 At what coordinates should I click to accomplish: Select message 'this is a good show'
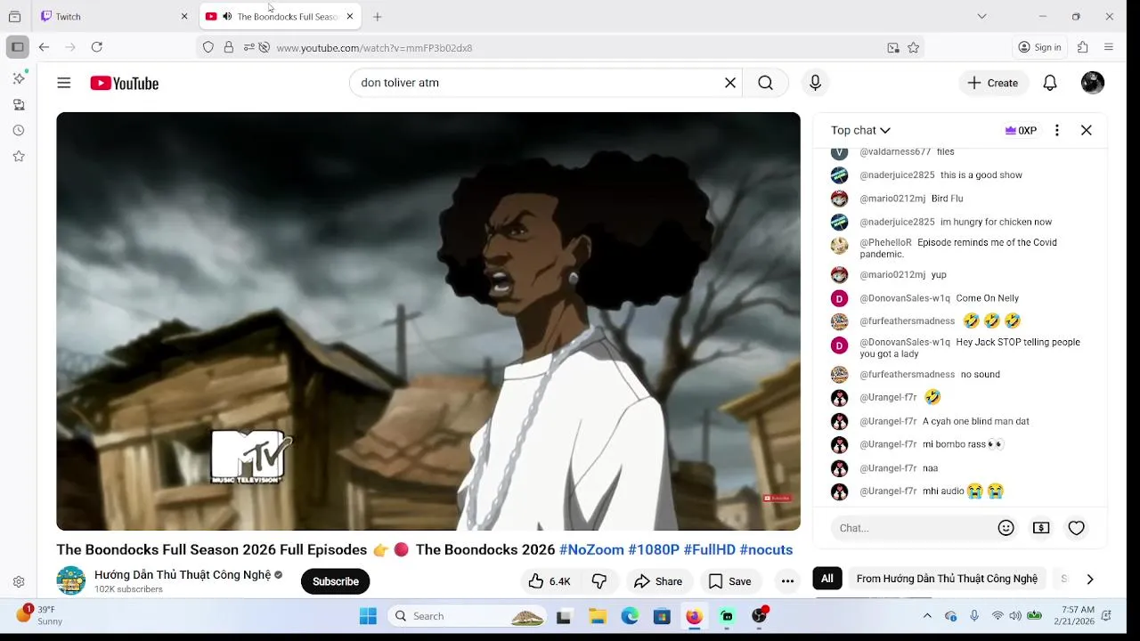tap(981, 175)
